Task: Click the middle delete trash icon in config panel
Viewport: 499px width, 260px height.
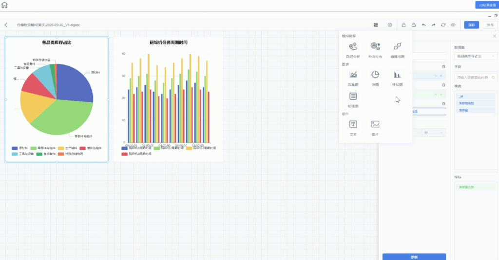Action: point(443,85)
